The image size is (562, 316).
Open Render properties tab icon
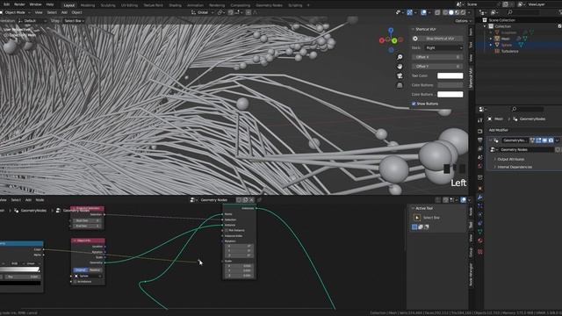point(480,131)
